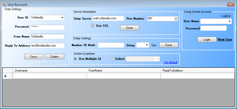
Task: Click the LogOut label
Action: [226, 16]
